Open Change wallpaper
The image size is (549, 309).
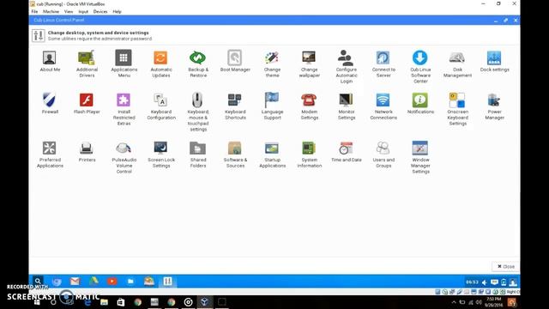point(309,64)
